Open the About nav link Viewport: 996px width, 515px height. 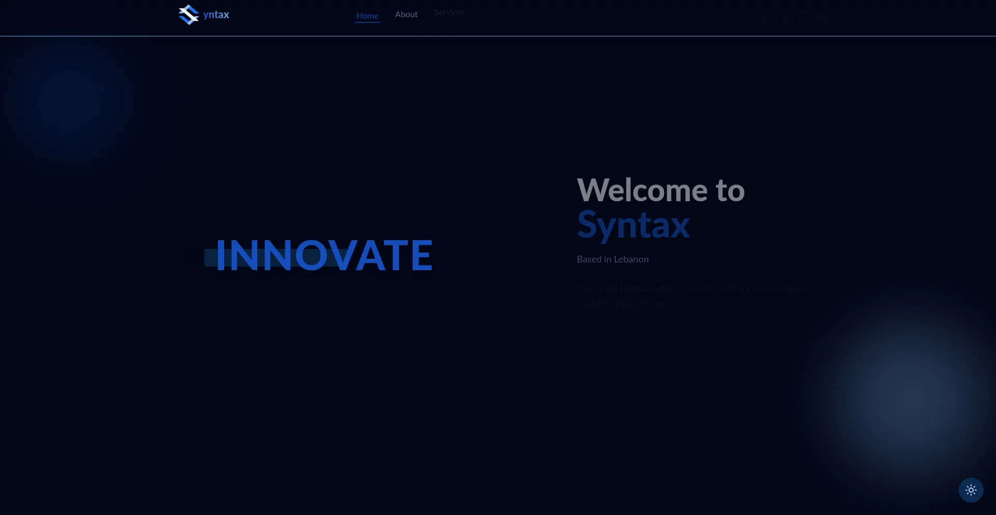[406, 15]
